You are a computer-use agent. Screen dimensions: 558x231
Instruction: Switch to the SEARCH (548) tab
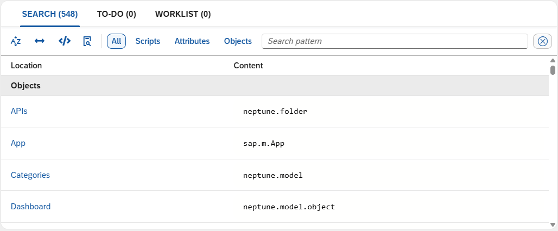click(50, 14)
